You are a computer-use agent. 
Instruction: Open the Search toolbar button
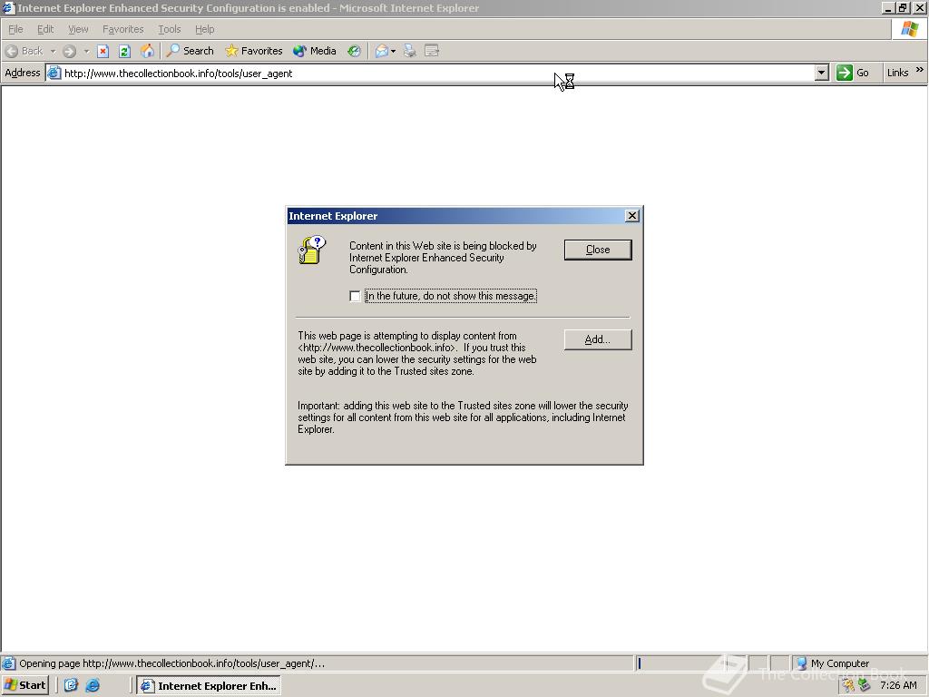click(x=190, y=51)
